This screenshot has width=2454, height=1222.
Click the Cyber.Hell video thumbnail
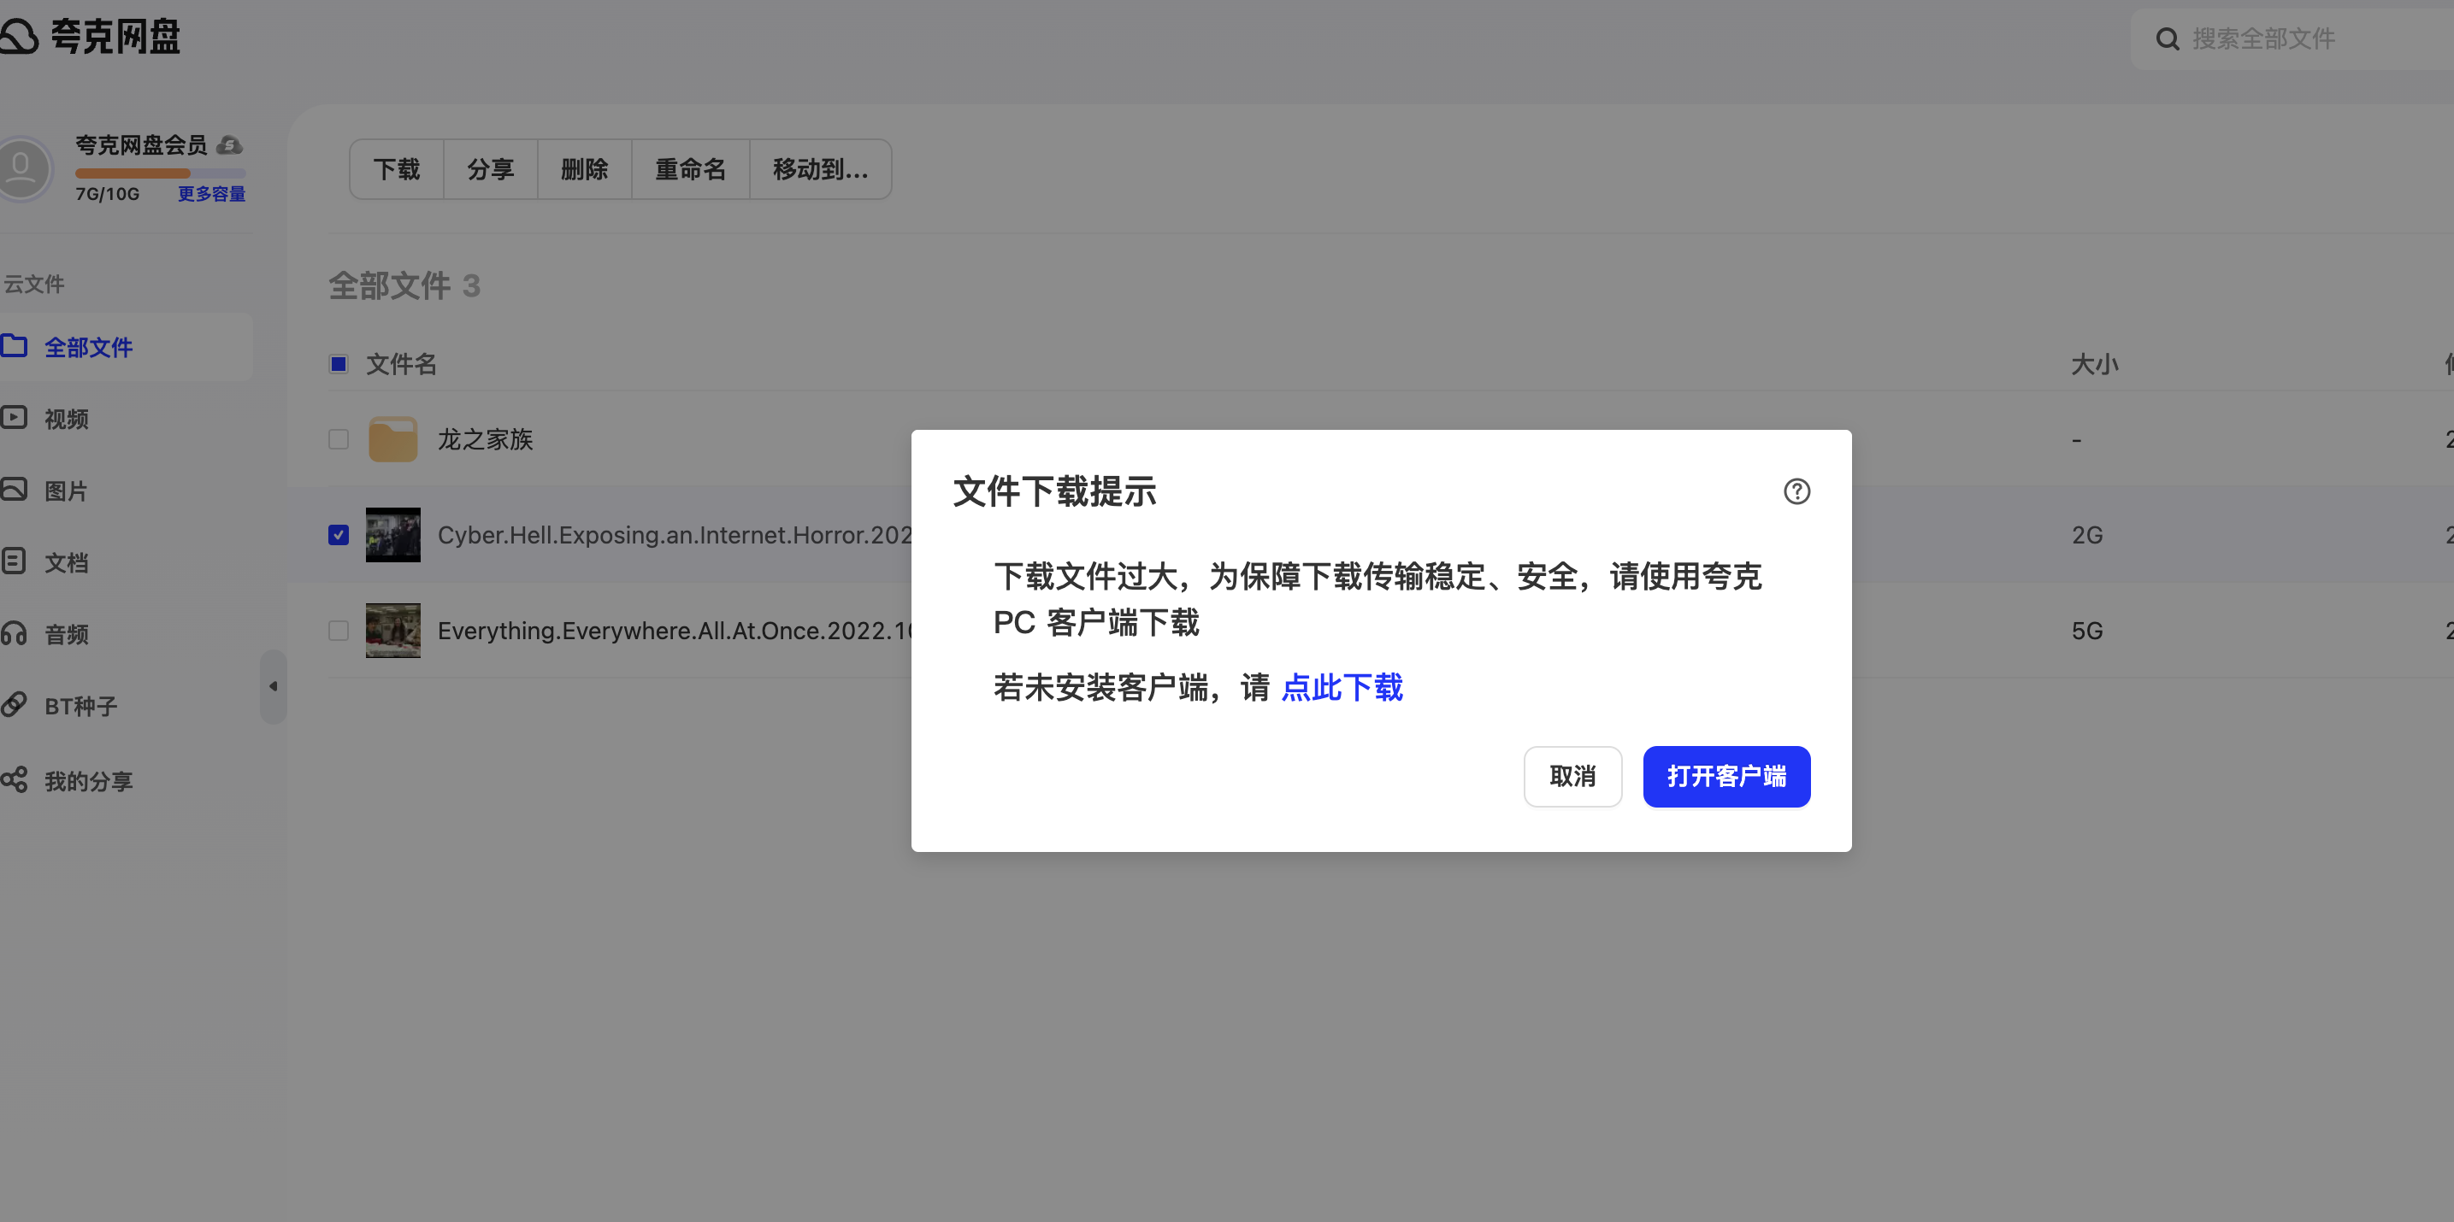(392, 535)
